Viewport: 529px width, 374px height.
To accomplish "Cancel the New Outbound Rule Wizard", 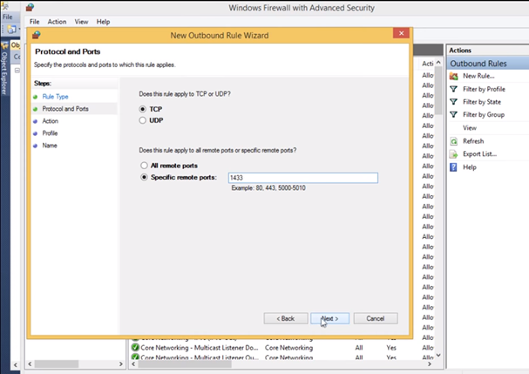I will point(376,318).
